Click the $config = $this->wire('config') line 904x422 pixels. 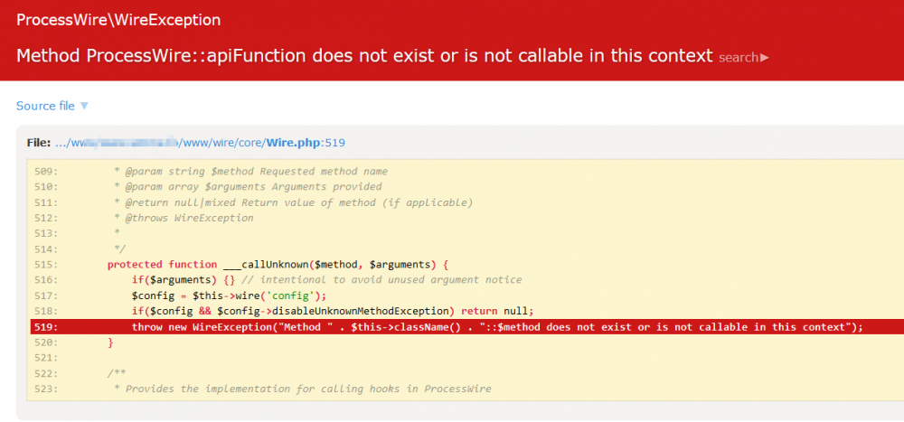tap(228, 295)
